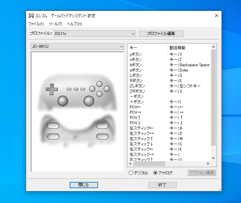Select the Rボタン row
This screenshot has height=203, width=241.
tap(169, 81)
